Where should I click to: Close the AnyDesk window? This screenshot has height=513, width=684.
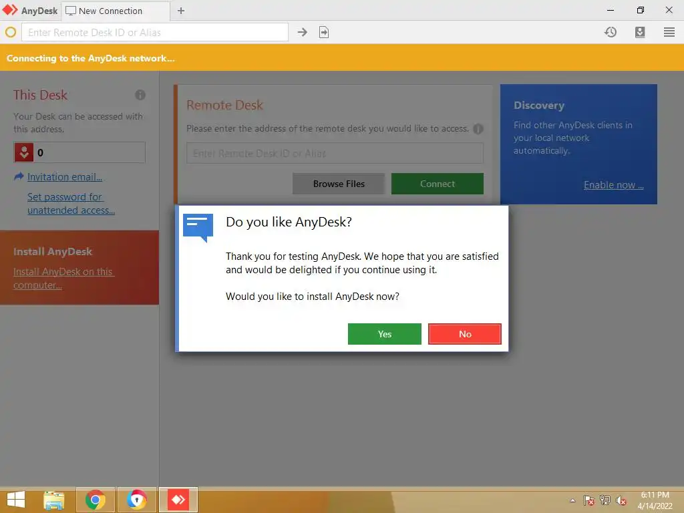(669, 10)
